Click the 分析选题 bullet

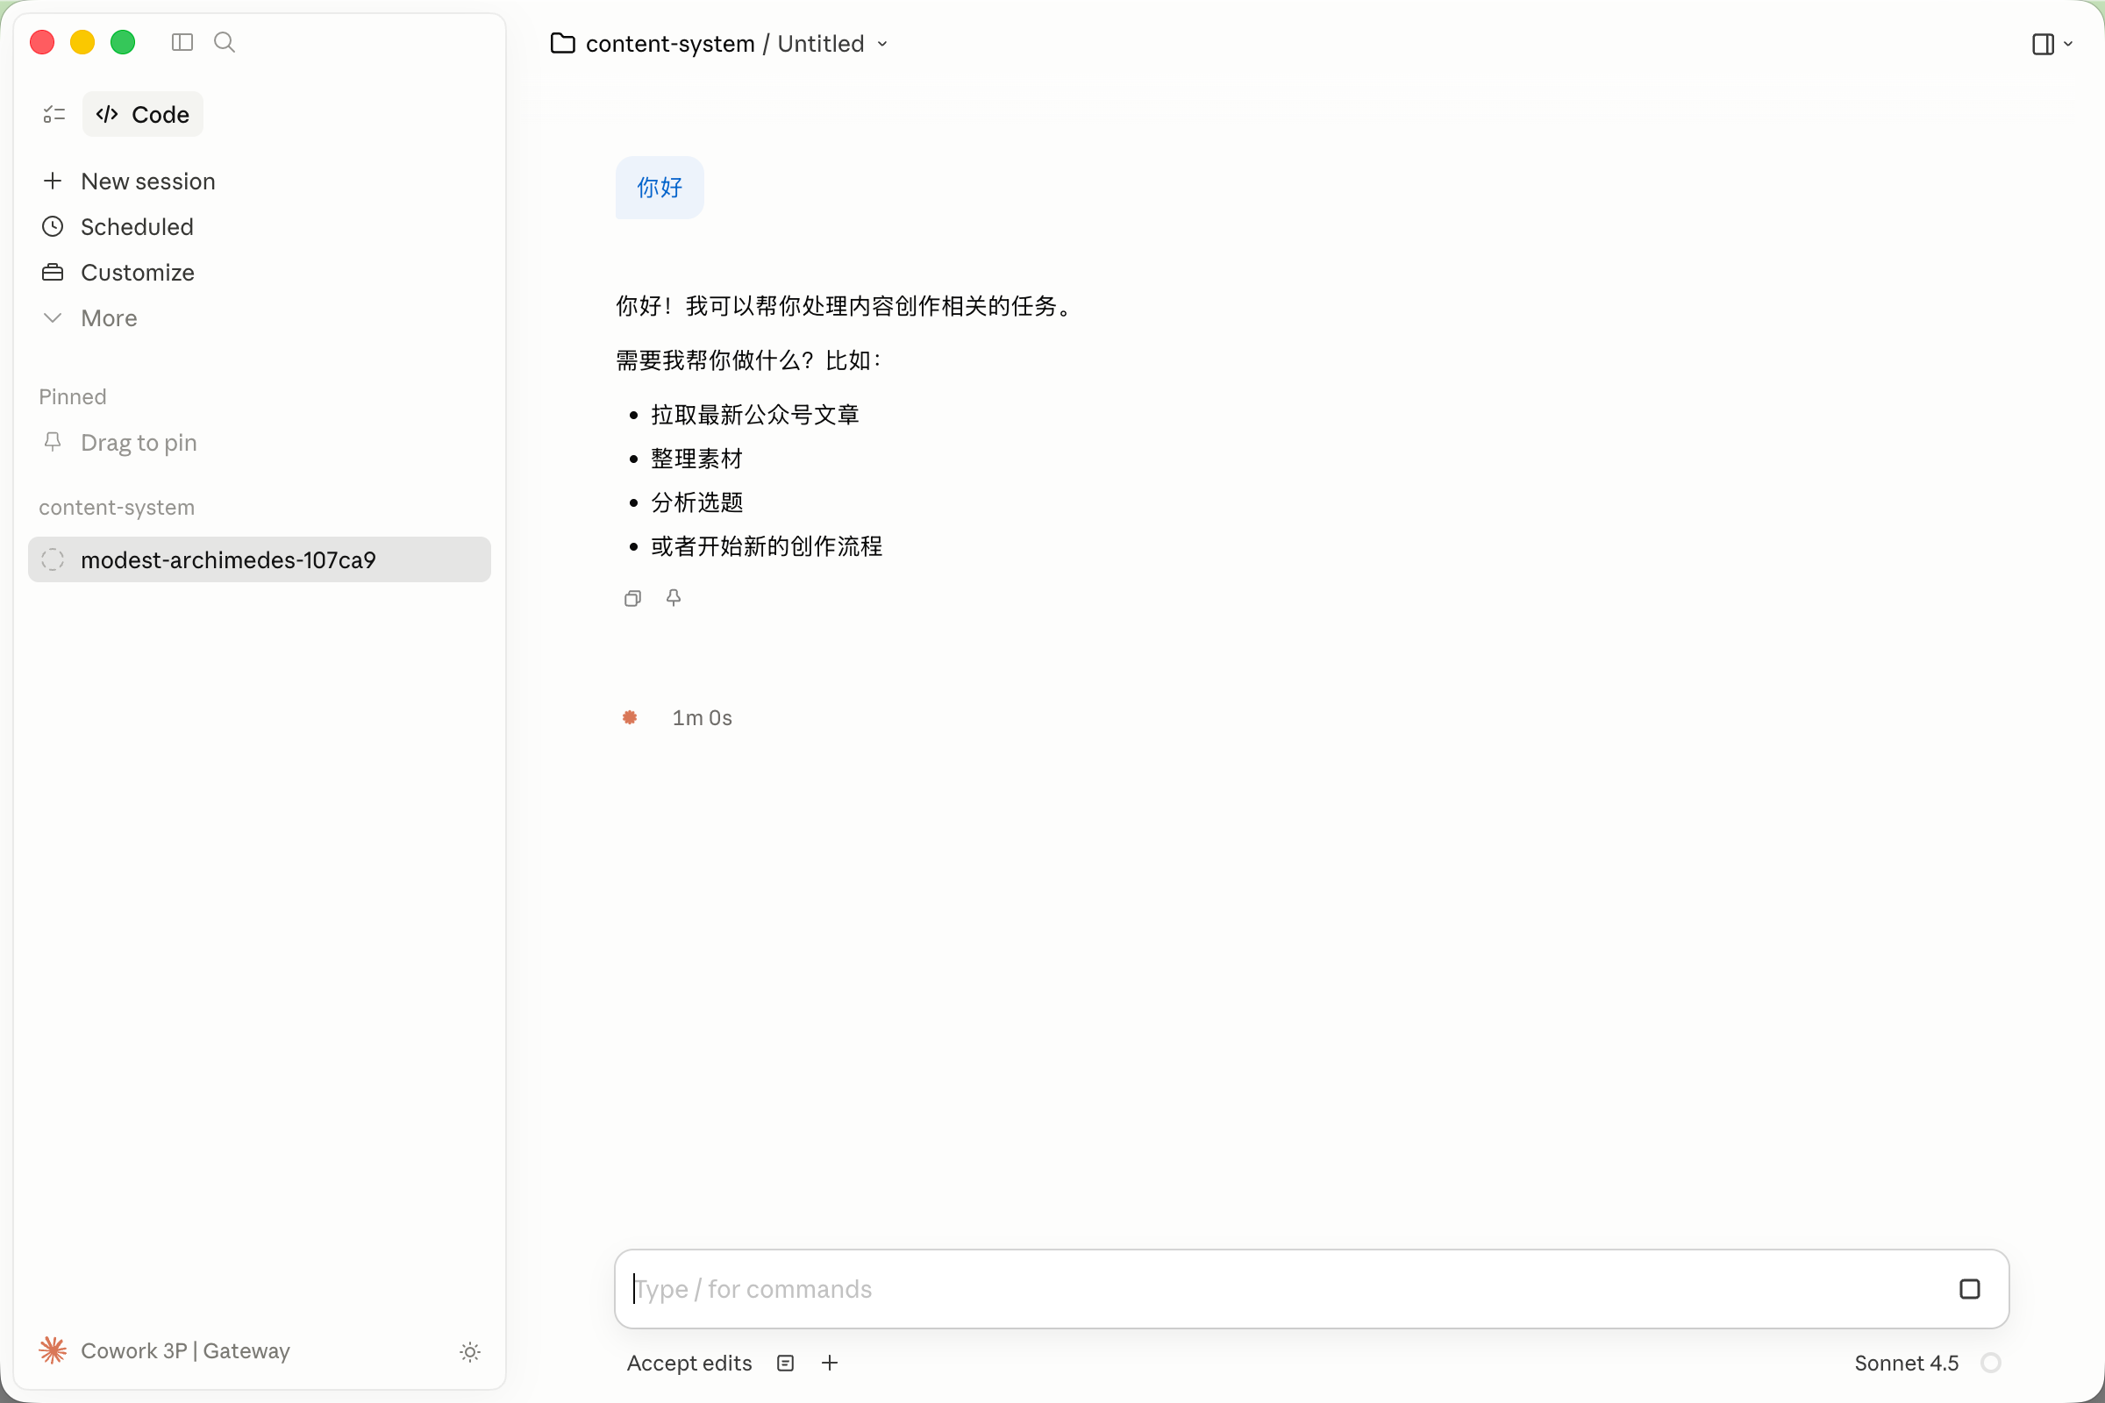[x=697, y=502]
